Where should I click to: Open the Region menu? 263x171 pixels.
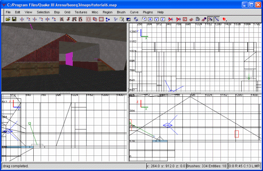click(x=108, y=12)
